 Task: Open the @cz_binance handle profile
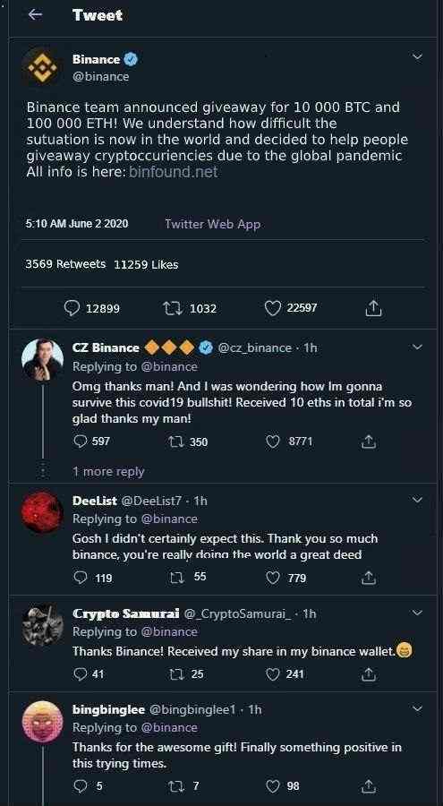255,348
